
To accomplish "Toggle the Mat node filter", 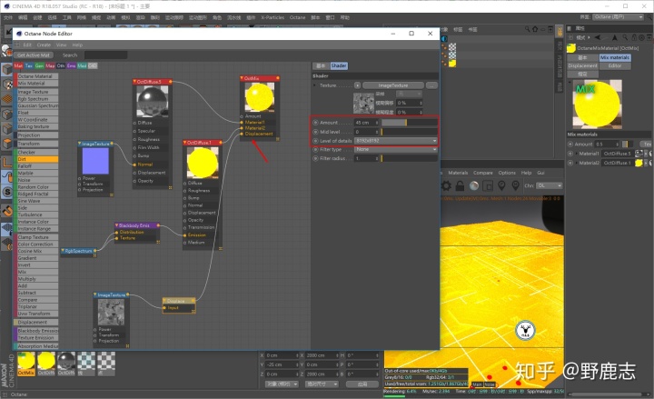I will click(x=18, y=66).
